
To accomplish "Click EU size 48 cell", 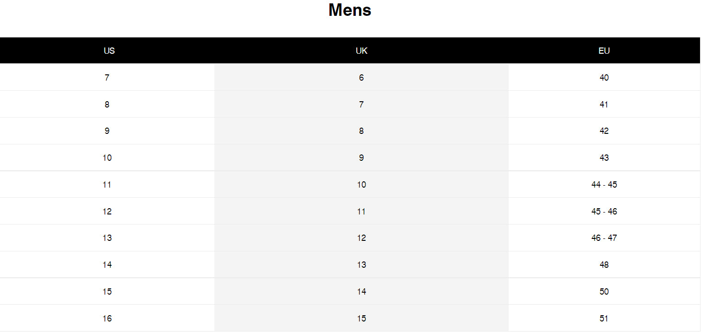I will tap(604, 265).
